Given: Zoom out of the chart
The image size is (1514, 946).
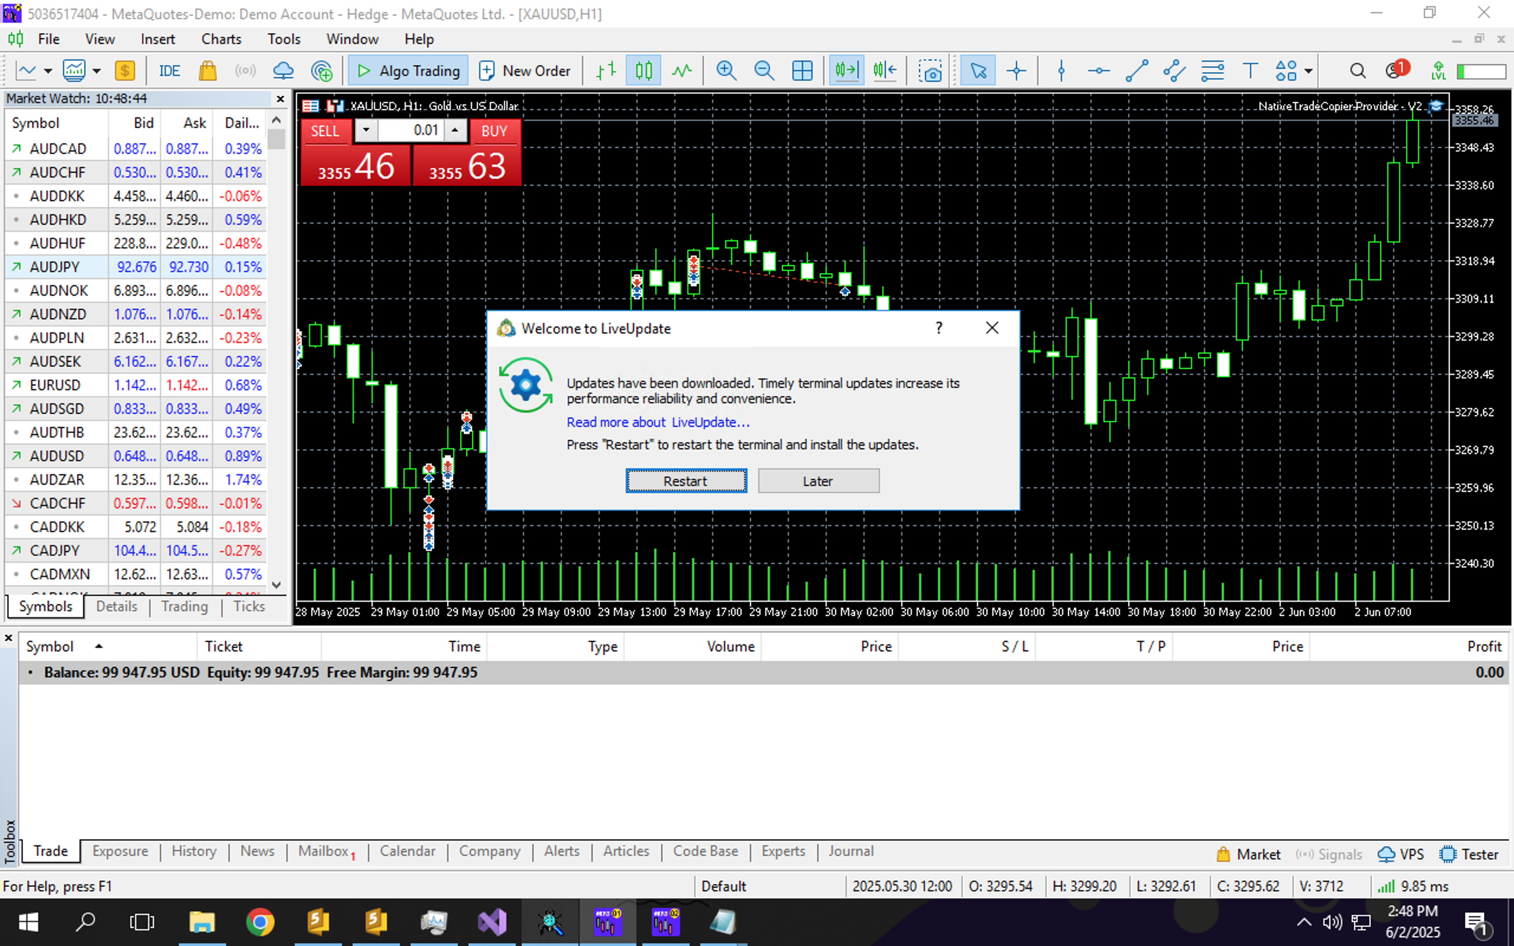Looking at the screenshot, I should tap(764, 71).
